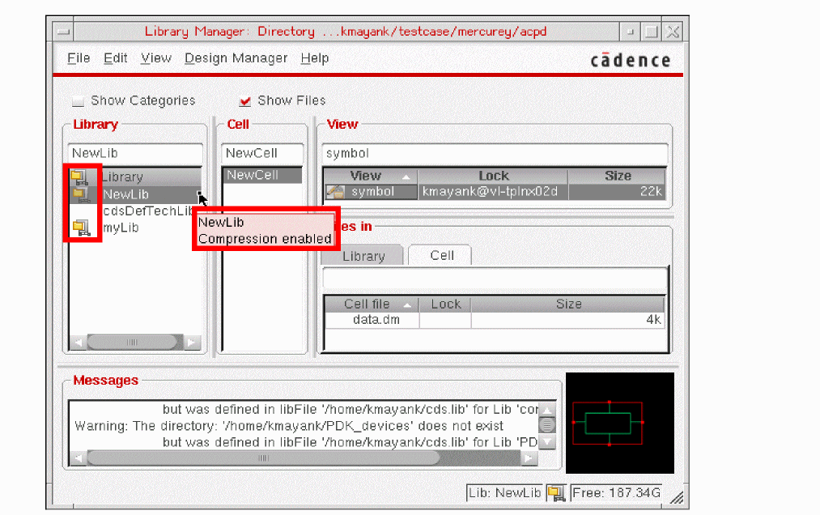Click the symbol view lock icon

pyautogui.click(x=335, y=192)
